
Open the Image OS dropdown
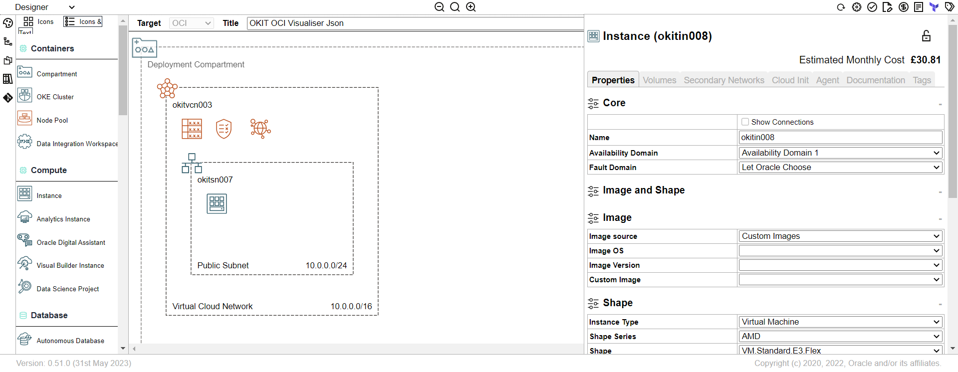(x=841, y=250)
